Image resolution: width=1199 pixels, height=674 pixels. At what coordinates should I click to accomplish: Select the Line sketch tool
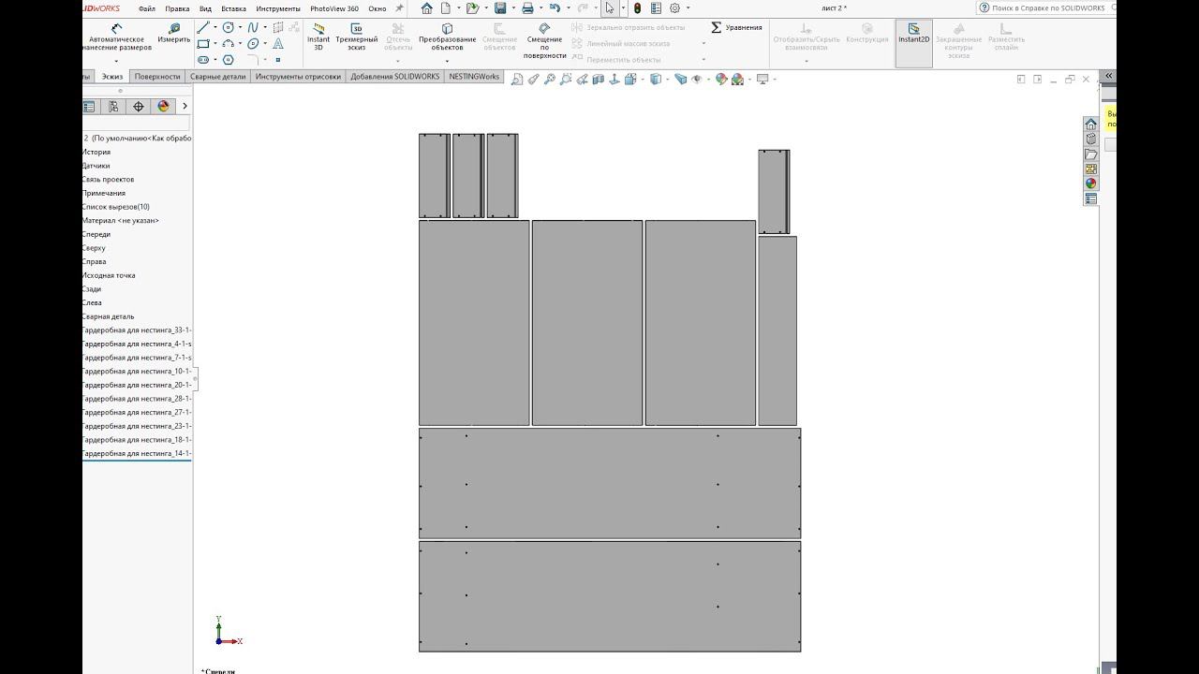(203, 28)
